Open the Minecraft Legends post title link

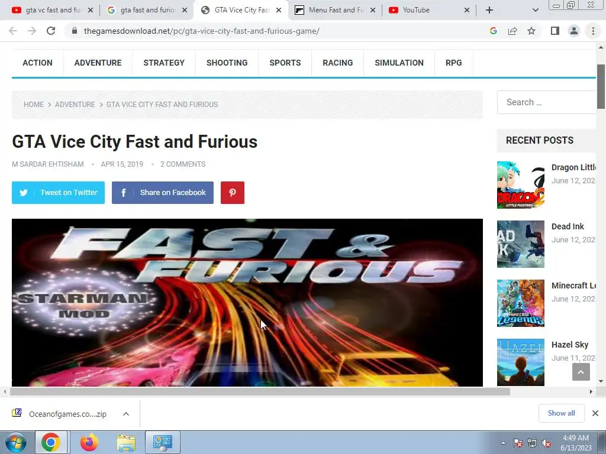click(x=573, y=286)
